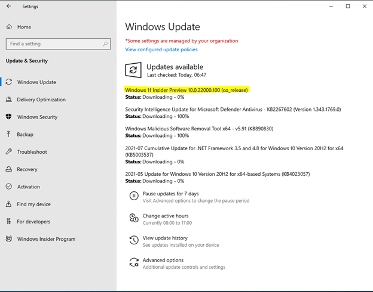Select the Windows 11 Insider Preview update text
This screenshot has height=292, width=373.
[186, 90]
